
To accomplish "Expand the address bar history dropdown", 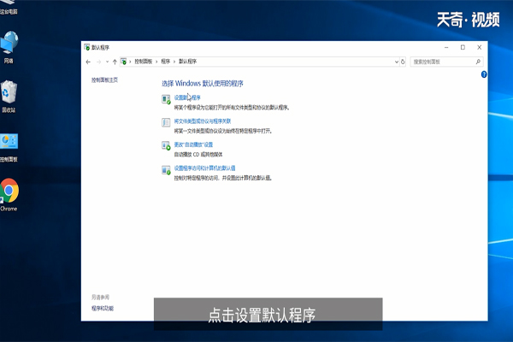I will coord(397,62).
